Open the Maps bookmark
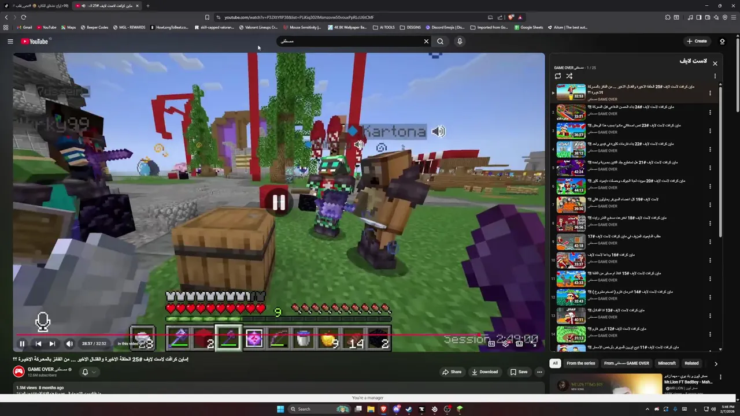 (68, 27)
